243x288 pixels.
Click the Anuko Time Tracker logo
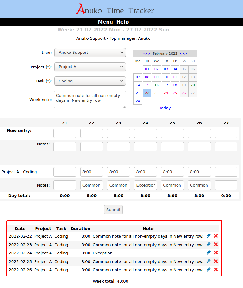tap(115, 9)
